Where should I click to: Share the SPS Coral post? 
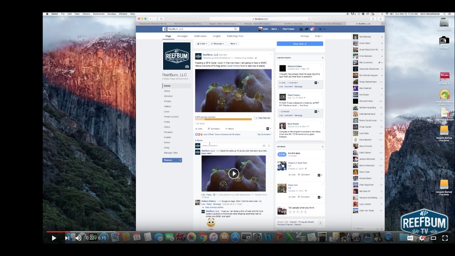click(230, 129)
